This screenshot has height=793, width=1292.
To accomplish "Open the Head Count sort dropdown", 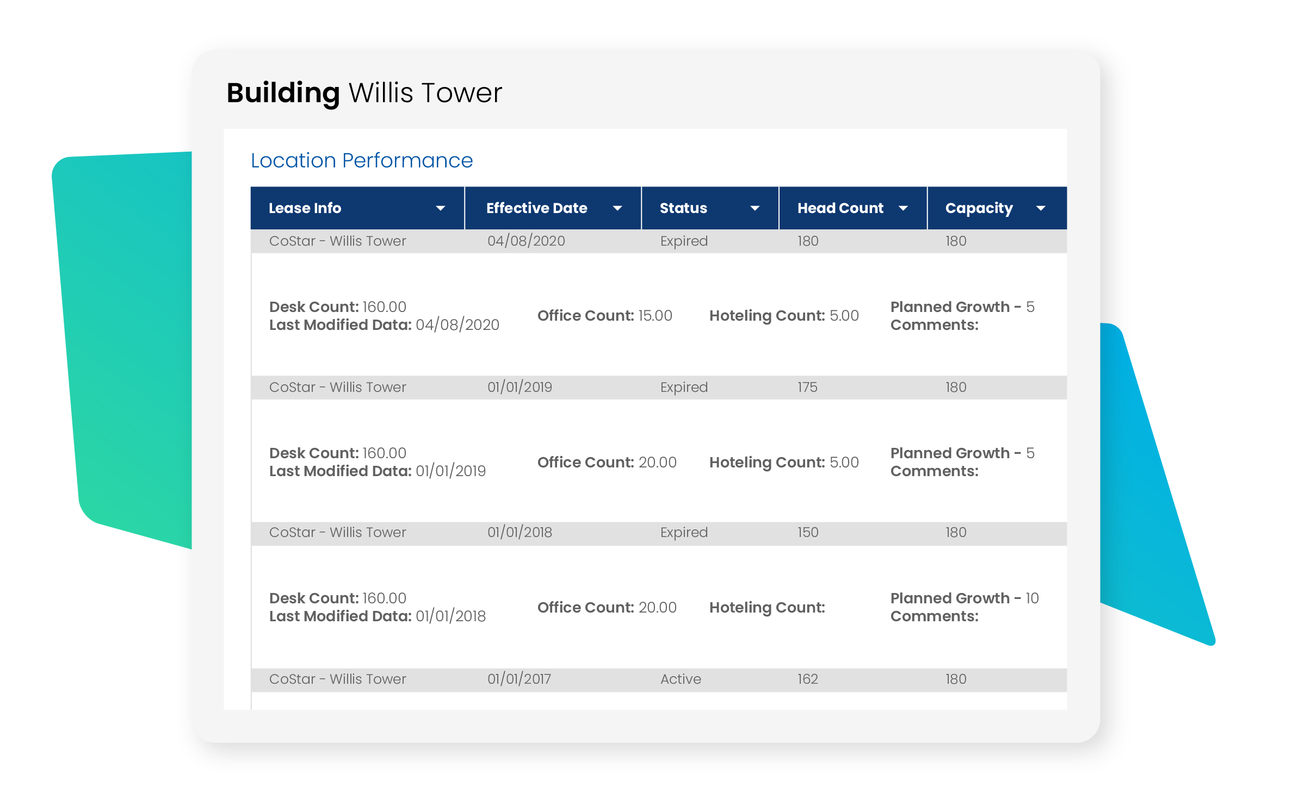I will click(x=904, y=208).
